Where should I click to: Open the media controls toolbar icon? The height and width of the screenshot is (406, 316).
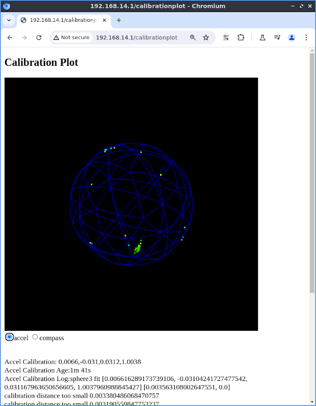[277, 38]
